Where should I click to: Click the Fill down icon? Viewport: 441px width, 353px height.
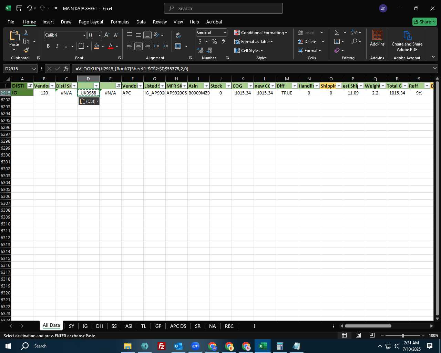[x=337, y=41]
